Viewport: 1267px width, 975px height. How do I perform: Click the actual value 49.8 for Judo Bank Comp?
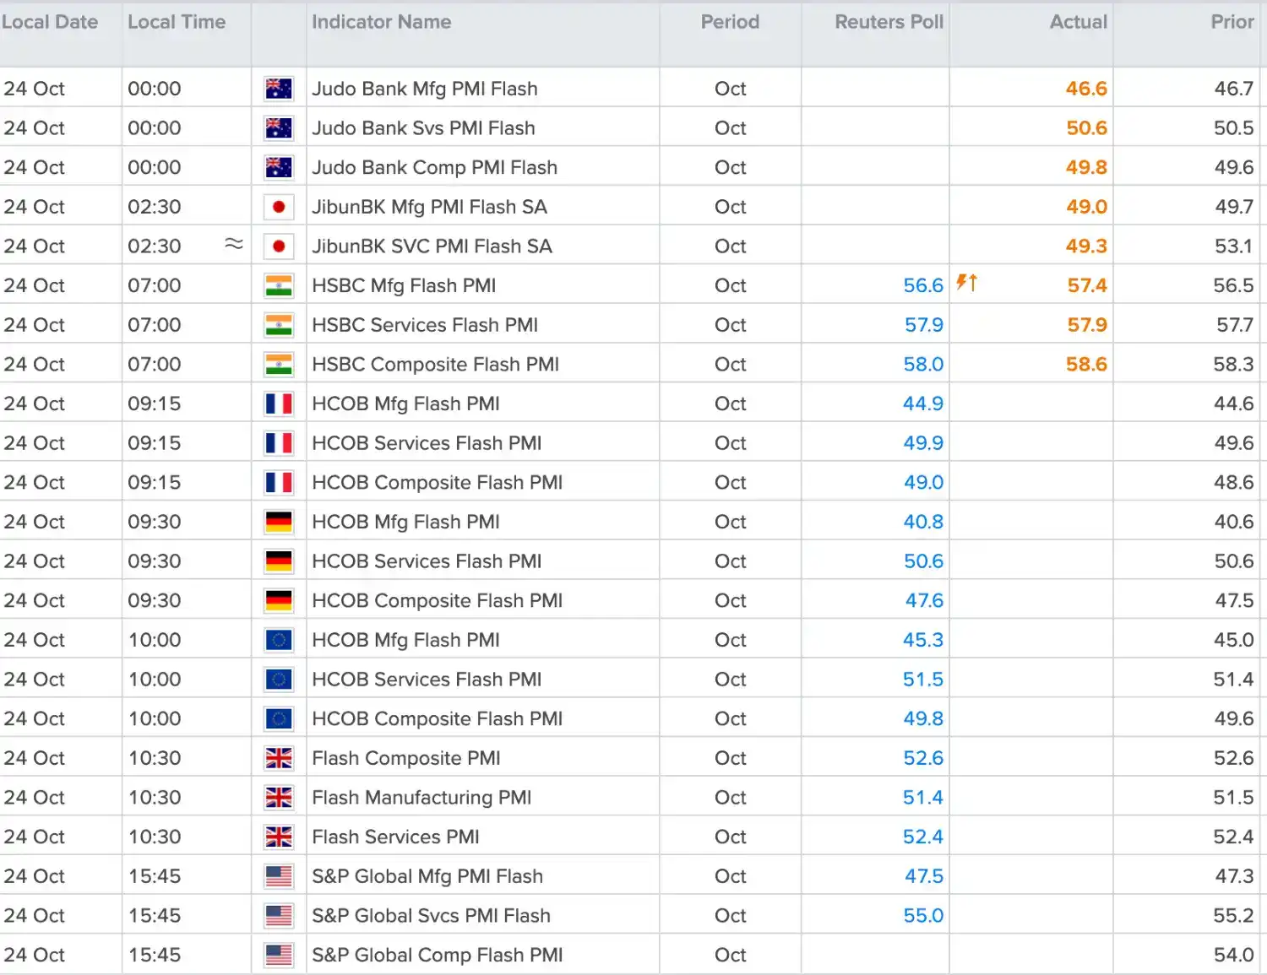tap(1086, 167)
